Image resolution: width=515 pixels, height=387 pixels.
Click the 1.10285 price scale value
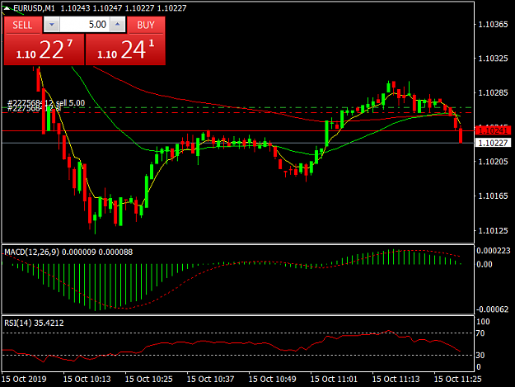point(493,92)
